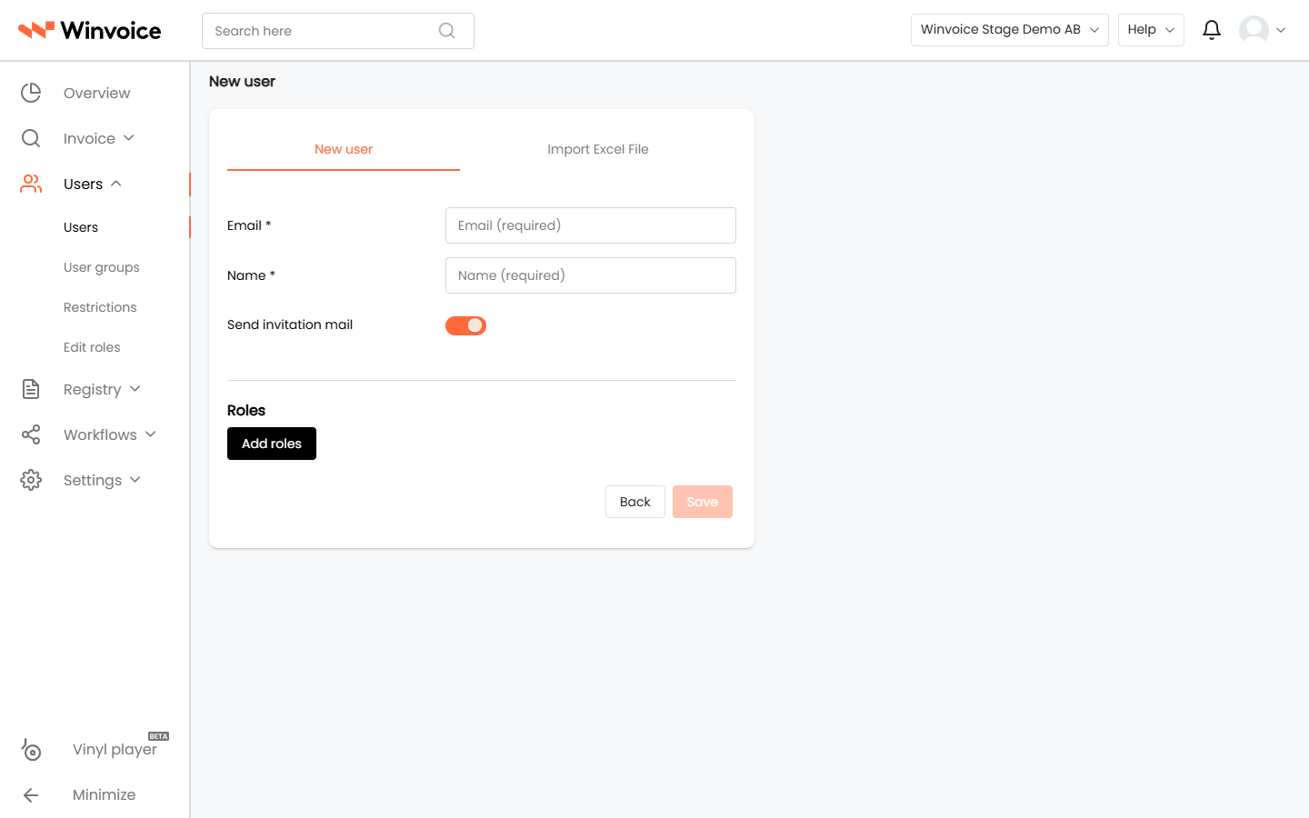Click the Overview pie chart icon
This screenshot has width=1309, height=818.
click(x=31, y=93)
